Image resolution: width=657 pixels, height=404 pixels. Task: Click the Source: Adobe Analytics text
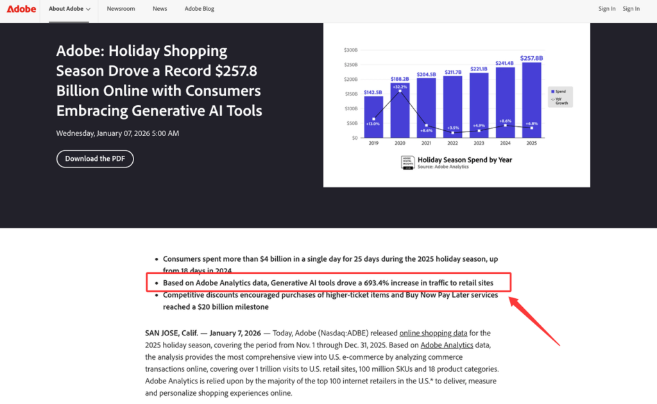click(443, 167)
